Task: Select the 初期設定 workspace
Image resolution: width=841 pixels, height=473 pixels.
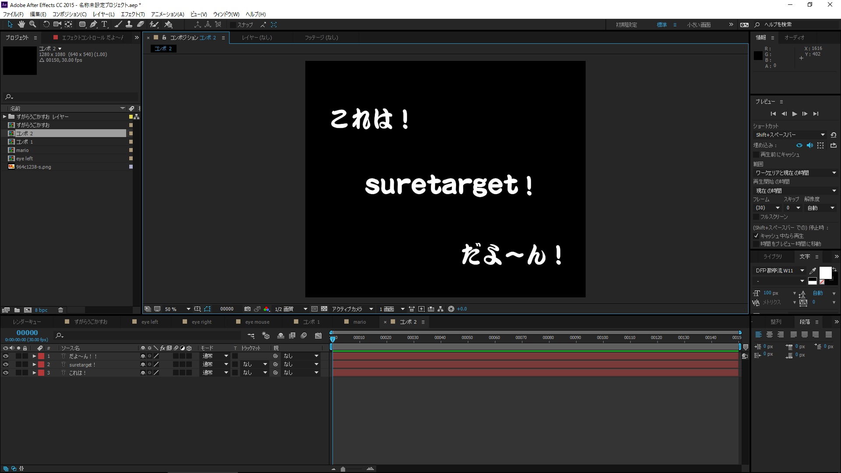Action: 626,25
